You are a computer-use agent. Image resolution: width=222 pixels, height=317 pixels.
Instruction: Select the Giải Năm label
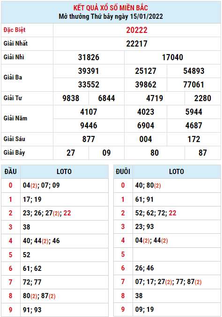tap(15, 118)
